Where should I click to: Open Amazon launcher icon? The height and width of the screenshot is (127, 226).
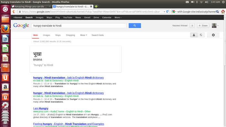coord(5,87)
